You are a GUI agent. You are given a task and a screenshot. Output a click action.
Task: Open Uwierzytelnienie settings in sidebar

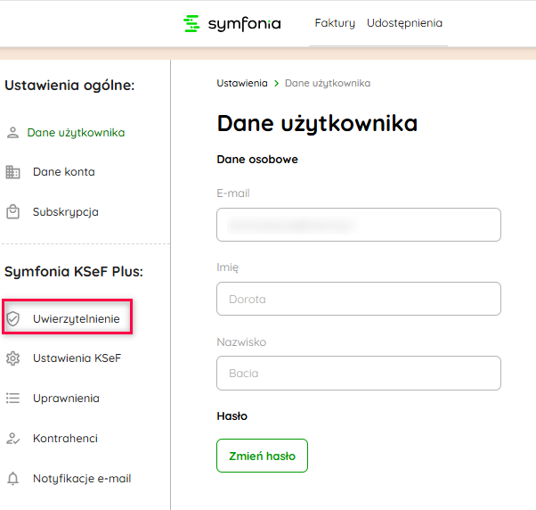[76, 318]
